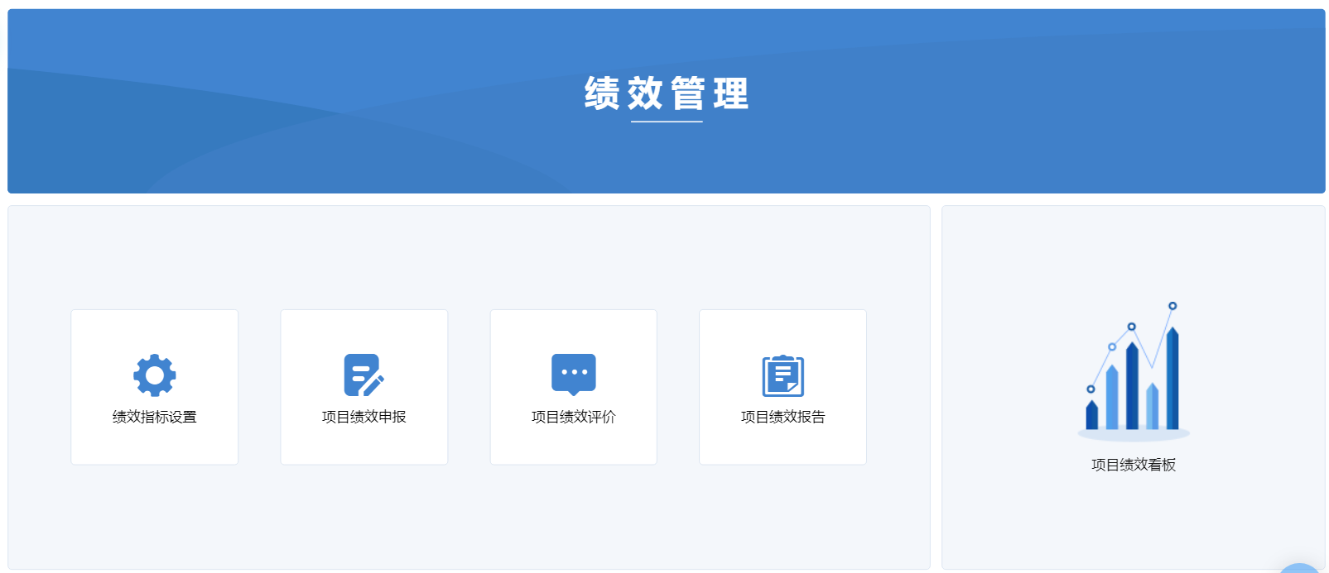Select the 项目绩效申报 label
Screen dimensions: 1329x573
point(364,417)
